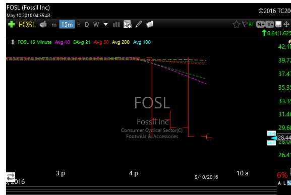Open the notes cards icon
Image resolution: width=291 pixels, height=195 pixels.
tap(150, 24)
